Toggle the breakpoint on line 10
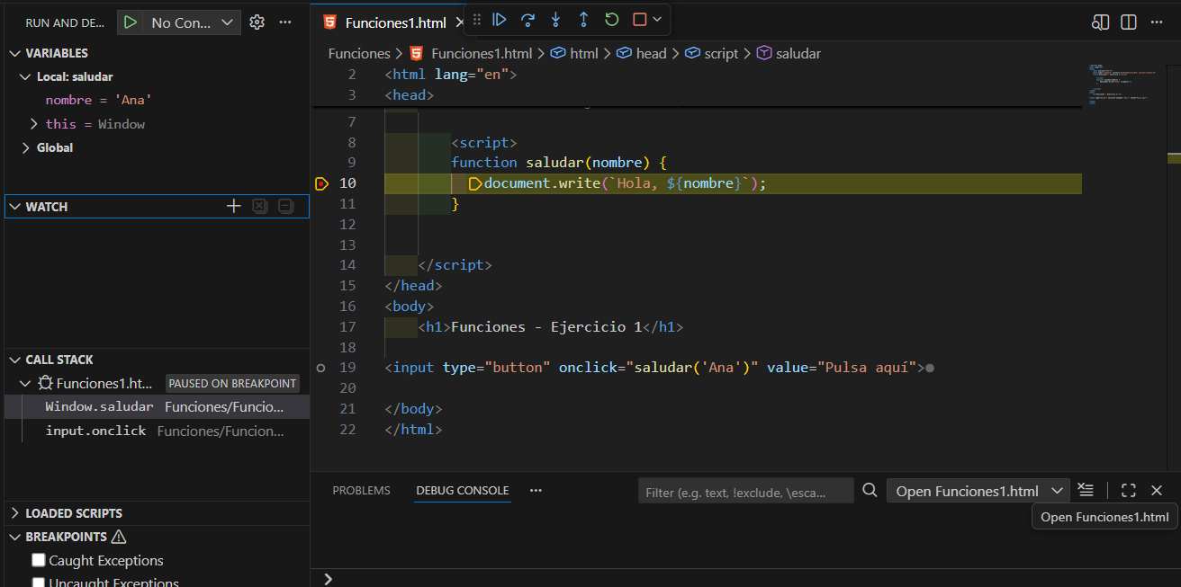Image resolution: width=1181 pixels, height=587 pixels. (x=321, y=183)
